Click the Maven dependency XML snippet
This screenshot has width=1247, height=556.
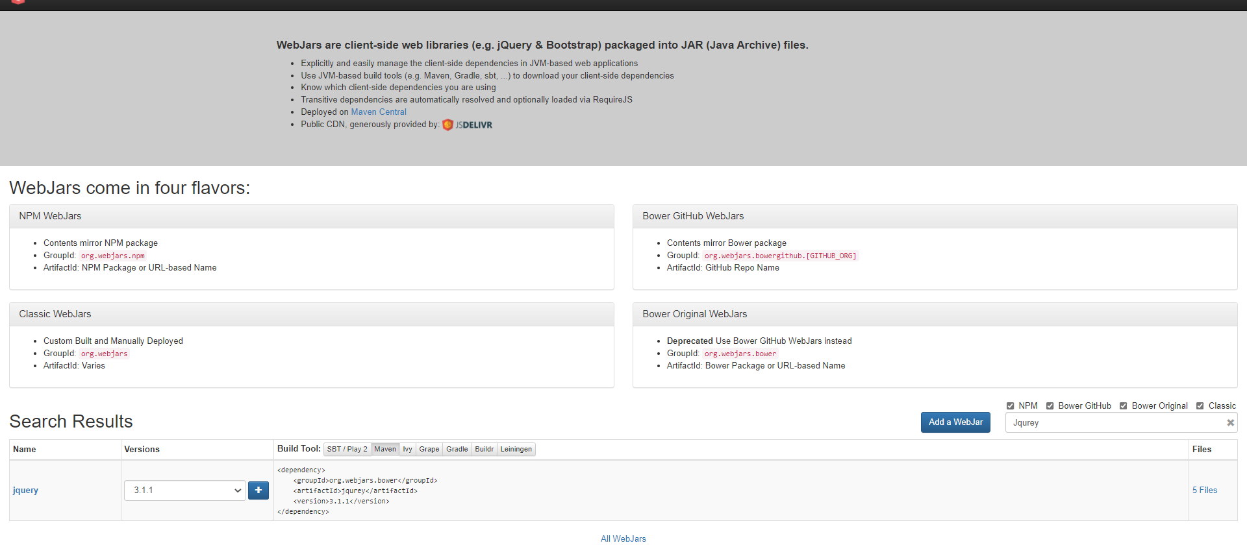coord(357,491)
